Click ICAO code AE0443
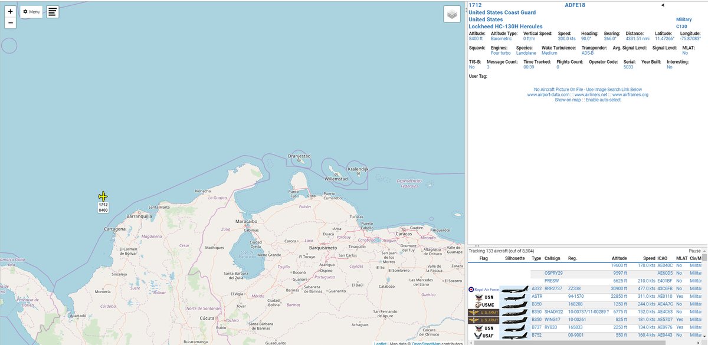Screen dimensions: 708x345 point(665,335)
